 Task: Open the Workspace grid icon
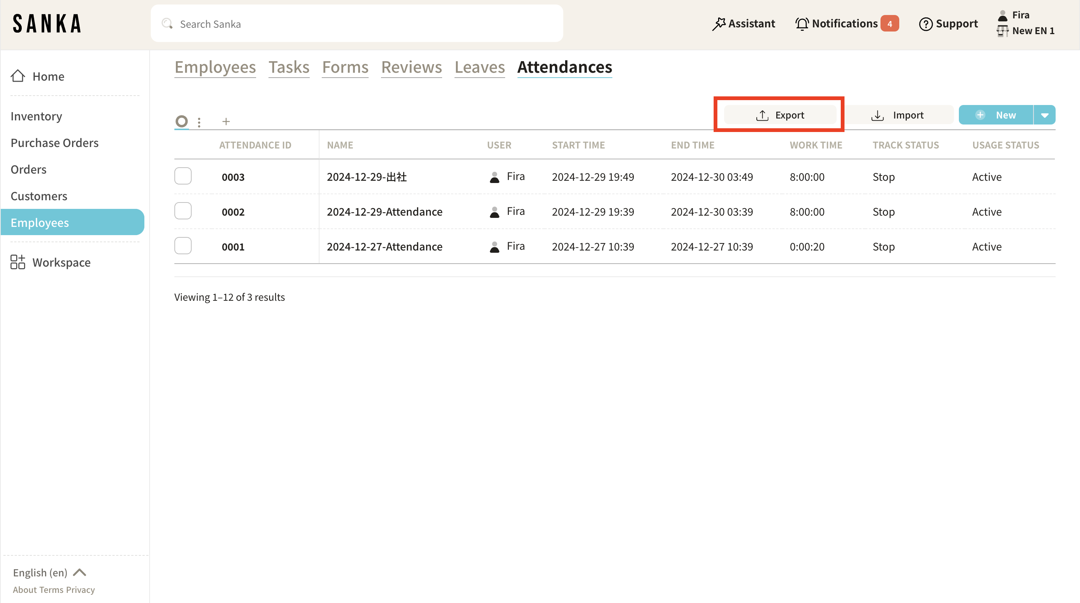(x=18, y=262)
